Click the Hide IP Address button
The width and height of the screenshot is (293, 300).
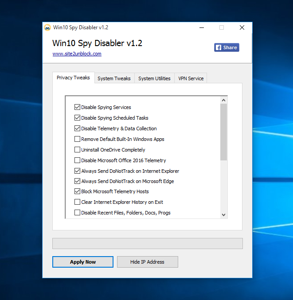pos(147,262)
